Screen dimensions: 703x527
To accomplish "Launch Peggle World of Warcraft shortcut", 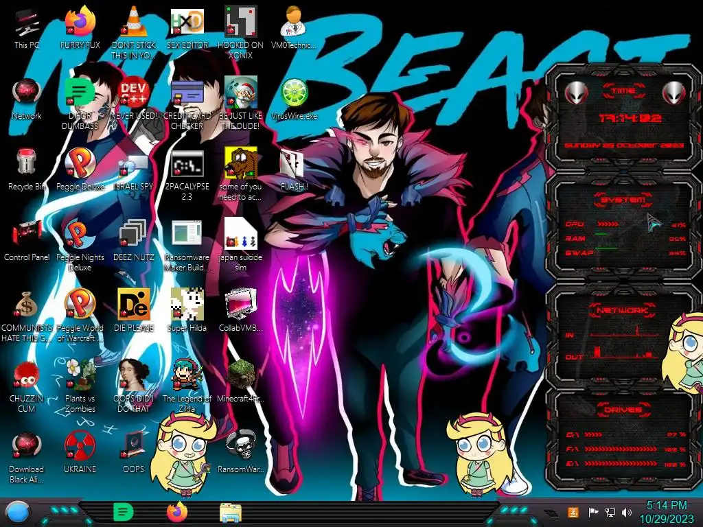I will pyautogui.click(x=80, y=304).
